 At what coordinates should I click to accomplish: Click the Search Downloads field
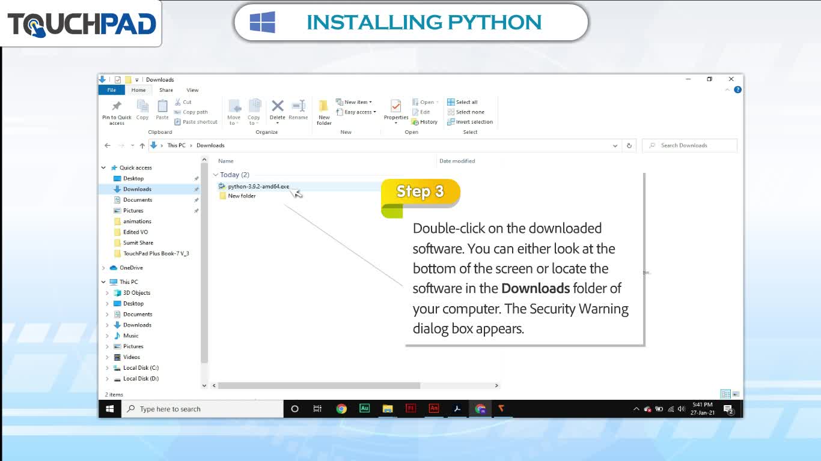tap(689, 145)
